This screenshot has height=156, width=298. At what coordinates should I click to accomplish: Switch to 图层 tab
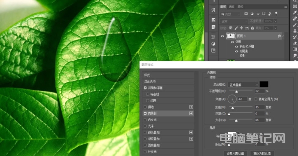click(x=223, y=7)
